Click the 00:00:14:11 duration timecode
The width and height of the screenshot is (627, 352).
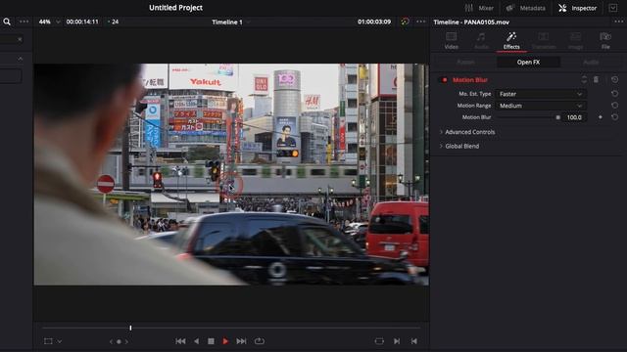click(x=82, y=22)
